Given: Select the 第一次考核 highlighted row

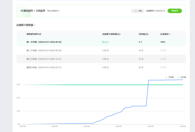Looking at the screenshot, I should (101, 42).
